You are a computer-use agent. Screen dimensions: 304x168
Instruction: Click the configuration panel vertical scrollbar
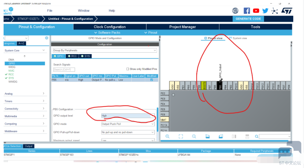(x=158, y=119)
